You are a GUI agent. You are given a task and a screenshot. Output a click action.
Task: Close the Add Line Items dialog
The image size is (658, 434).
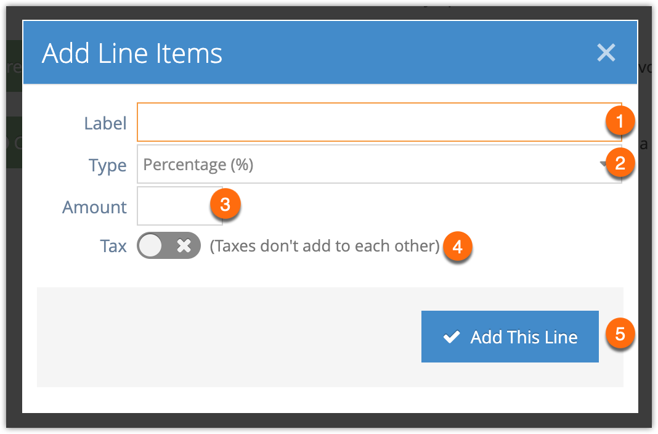[x=606, y=53]
